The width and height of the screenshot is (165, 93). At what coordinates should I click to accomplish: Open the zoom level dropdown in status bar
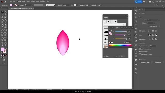coord(14,90)
